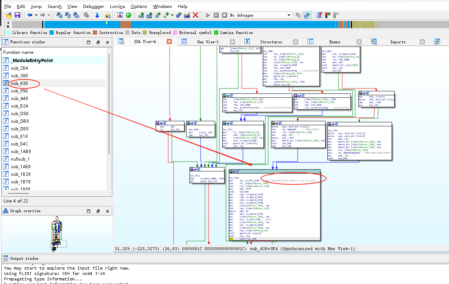Switch to the Structures tab
Screen dimensions: 449x284
click(271, 42)
